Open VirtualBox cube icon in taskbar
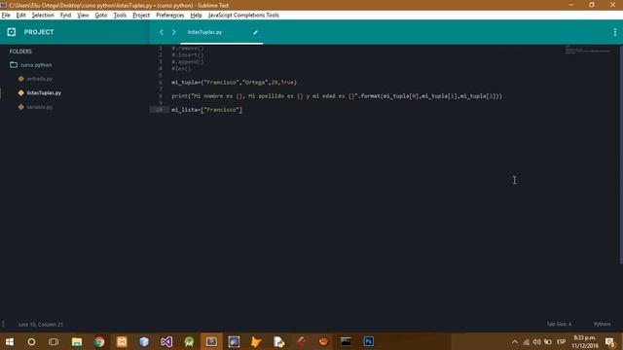The image size is (623, 350). click(x=144, y=341)
